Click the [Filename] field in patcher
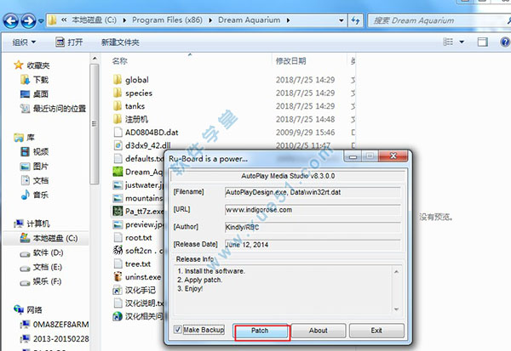 (313, 192)
